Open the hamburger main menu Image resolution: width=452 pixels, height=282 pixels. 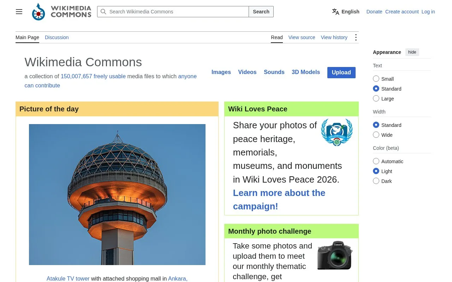(19, 12)
